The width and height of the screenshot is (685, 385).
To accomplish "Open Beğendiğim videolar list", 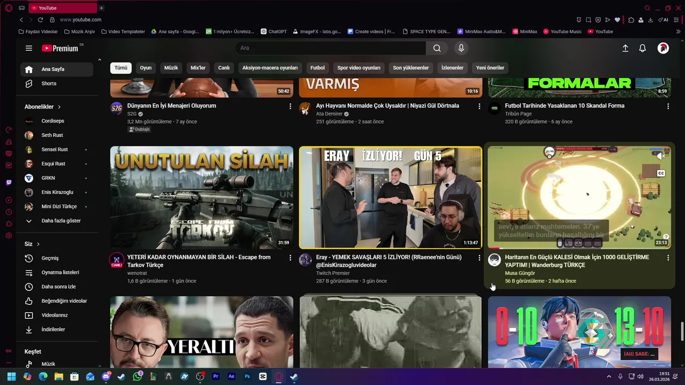I will click(x=57, y=301).
